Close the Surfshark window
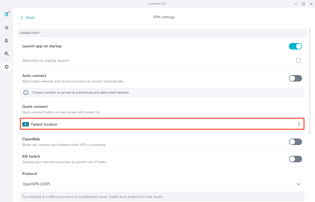 pos(311,4)
